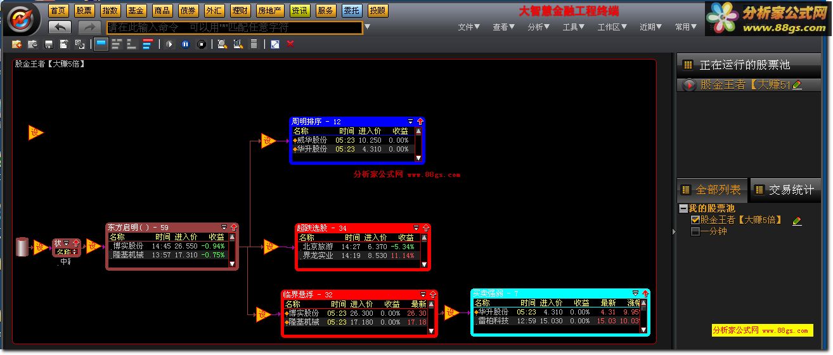The width and height of the screenshot is (833, 355).
Task: Toggle the 一分钟 checkbox
Action: (x=695, y=231)
